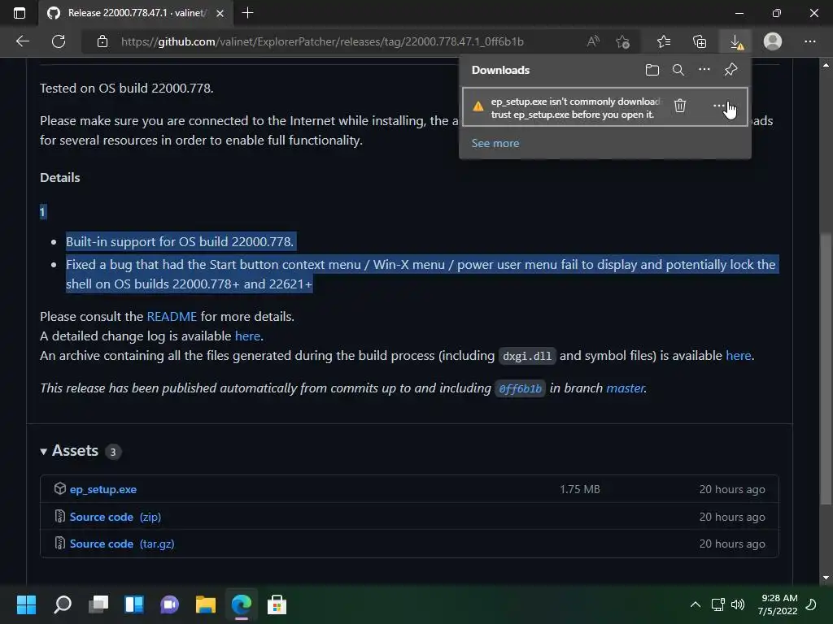The width and height of the screenshot is (833, 624).
Task: Click the Source code tar.gz file icon
Action: point(60,543)
